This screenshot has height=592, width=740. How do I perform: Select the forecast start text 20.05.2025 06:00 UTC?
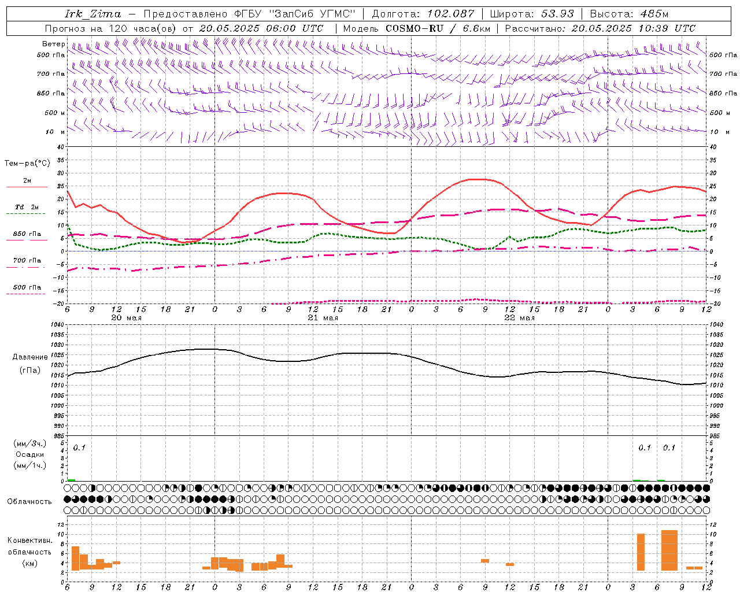261,28
